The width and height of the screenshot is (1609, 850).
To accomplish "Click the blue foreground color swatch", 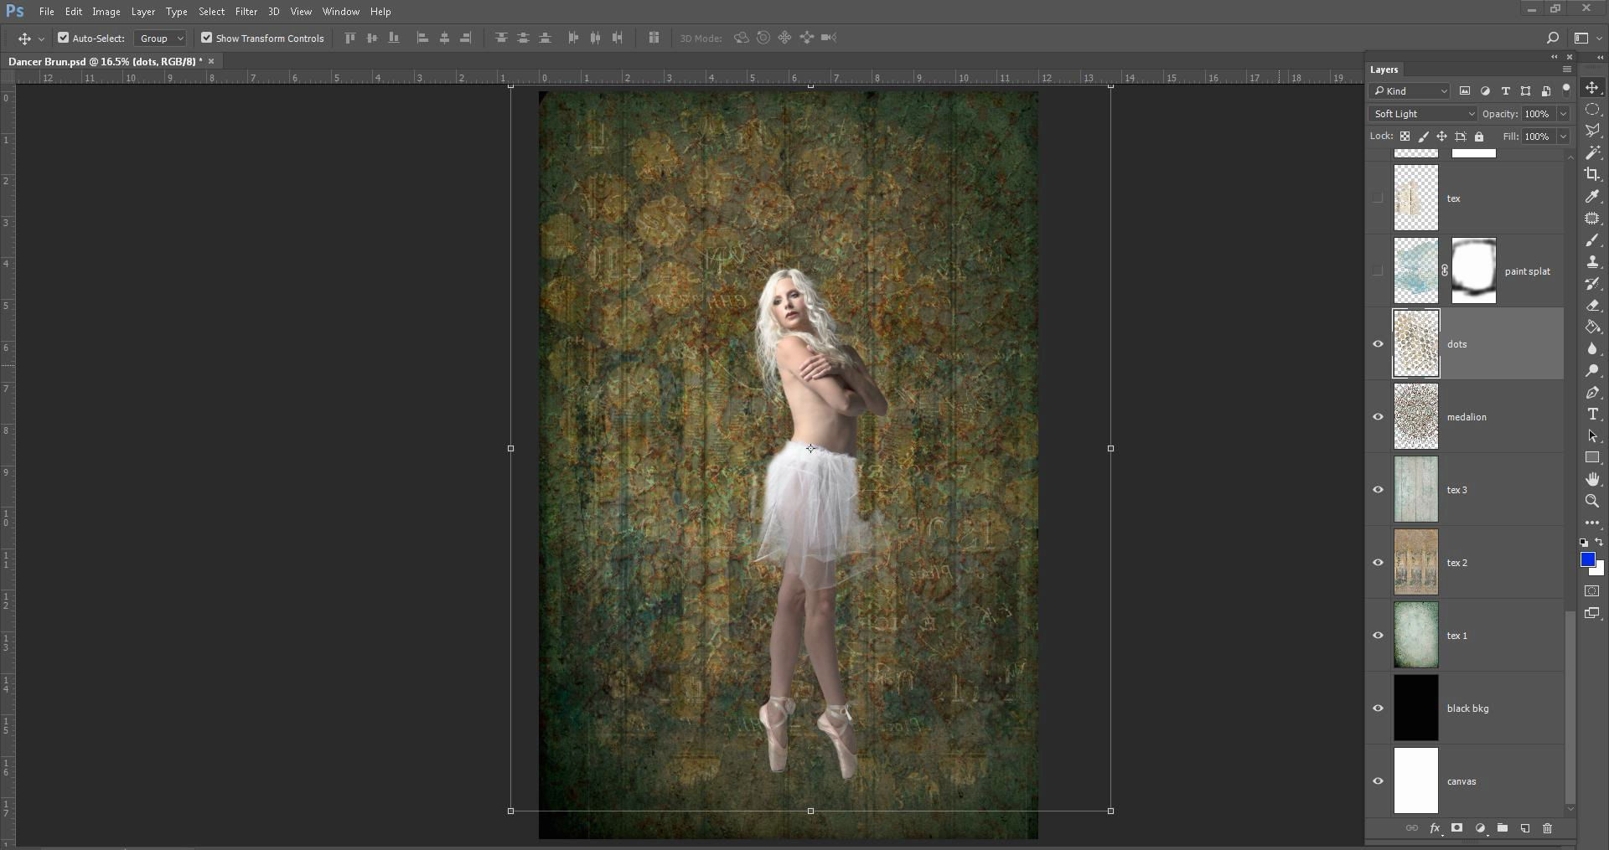I will (x=1587, y=560).
